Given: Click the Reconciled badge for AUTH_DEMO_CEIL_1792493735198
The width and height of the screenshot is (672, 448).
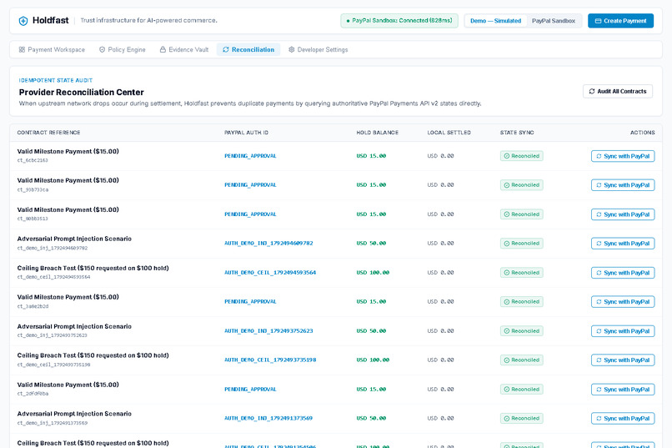Looking at the screenshot, I should [522, 360].
